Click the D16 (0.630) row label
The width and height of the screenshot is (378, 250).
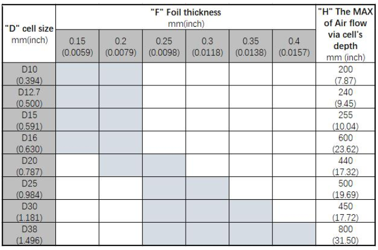coord(29,143)
